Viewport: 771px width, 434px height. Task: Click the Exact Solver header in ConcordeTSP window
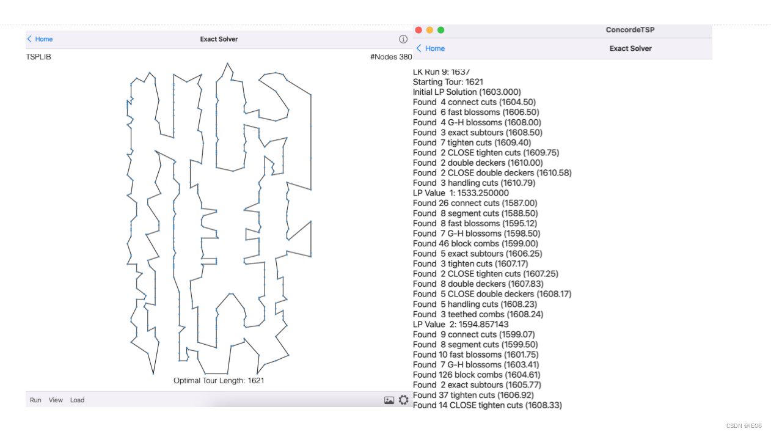630,48
